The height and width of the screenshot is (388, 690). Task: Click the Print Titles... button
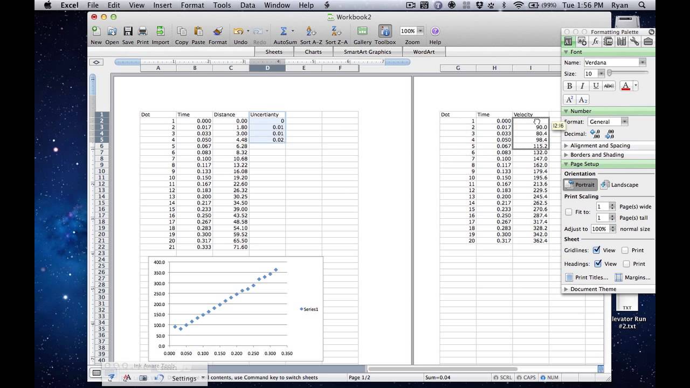(x=586, y=278)
